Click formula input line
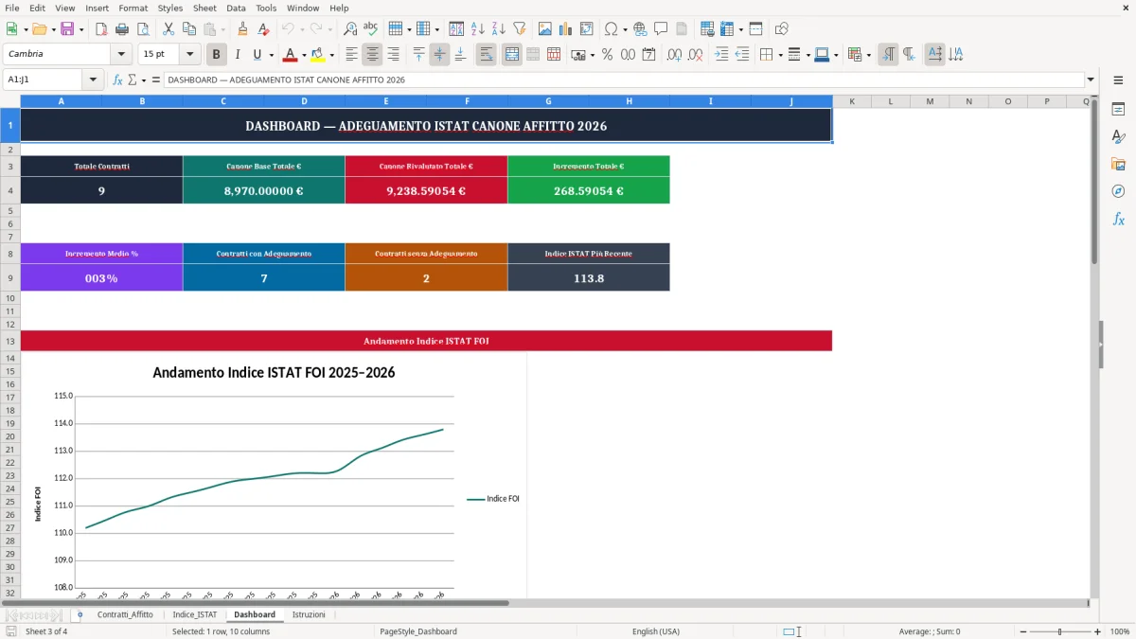Image resolution: width=1136 pixels, height=639 pixels. [623, 80]
